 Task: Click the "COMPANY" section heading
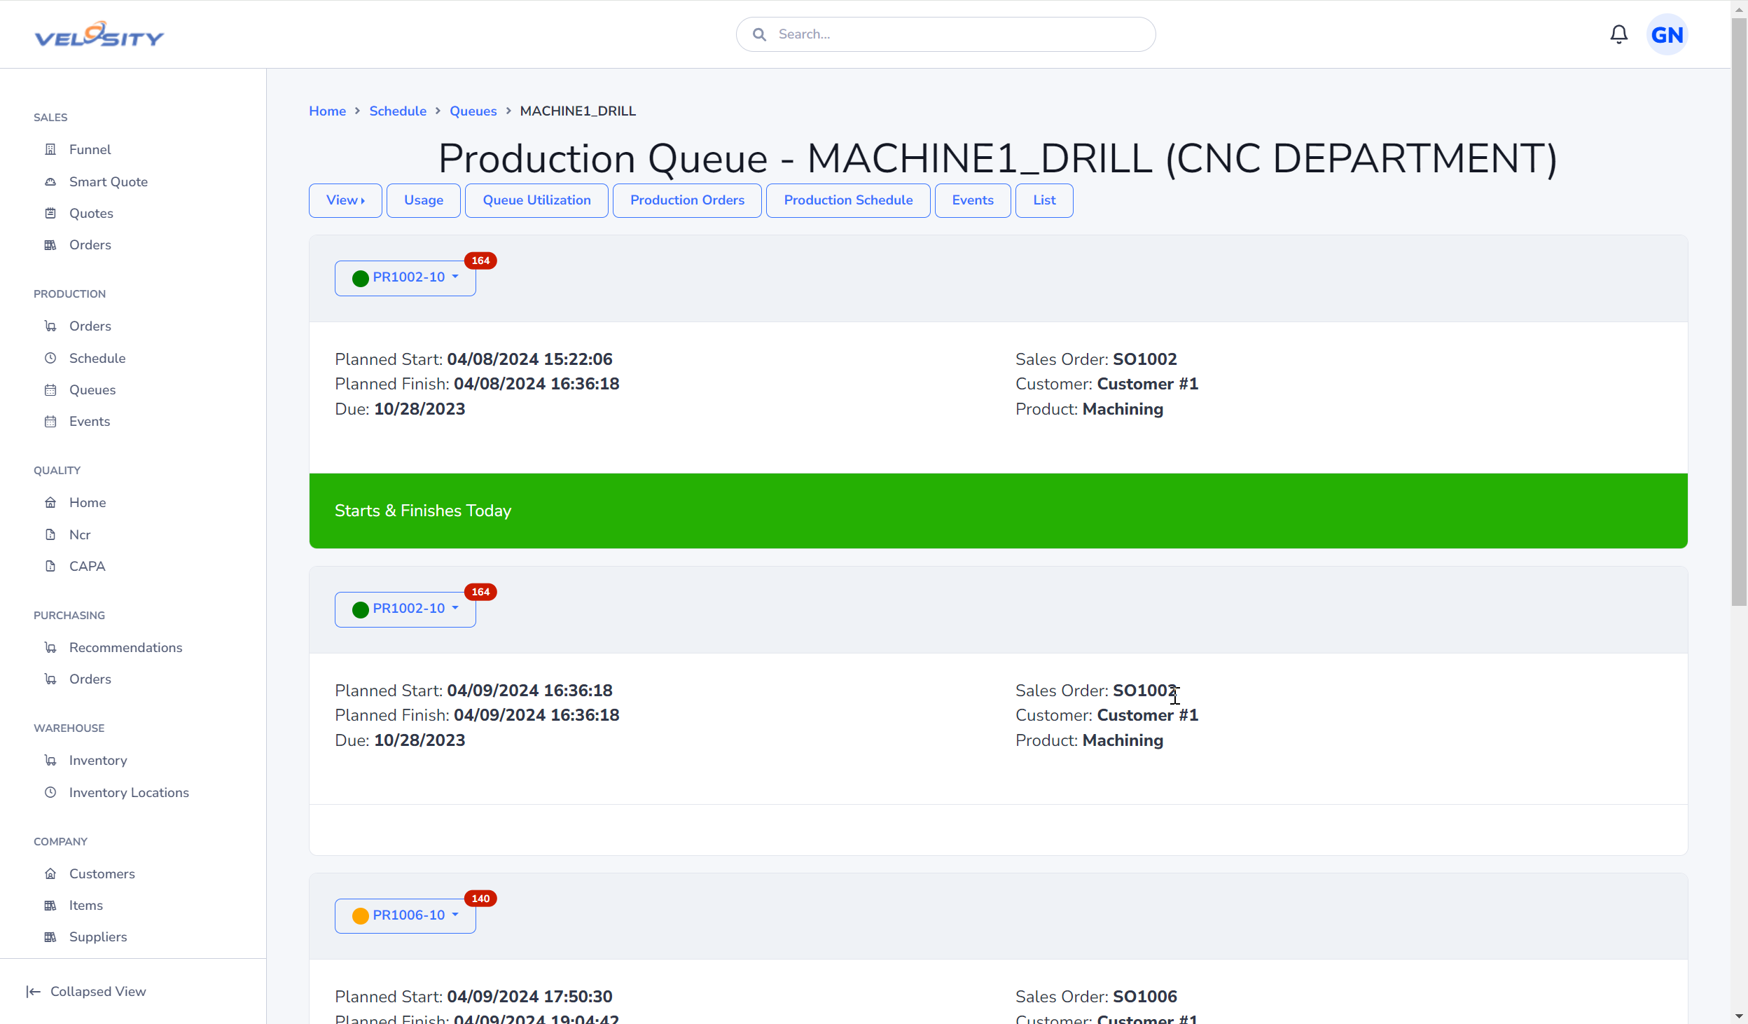[61, 841]
